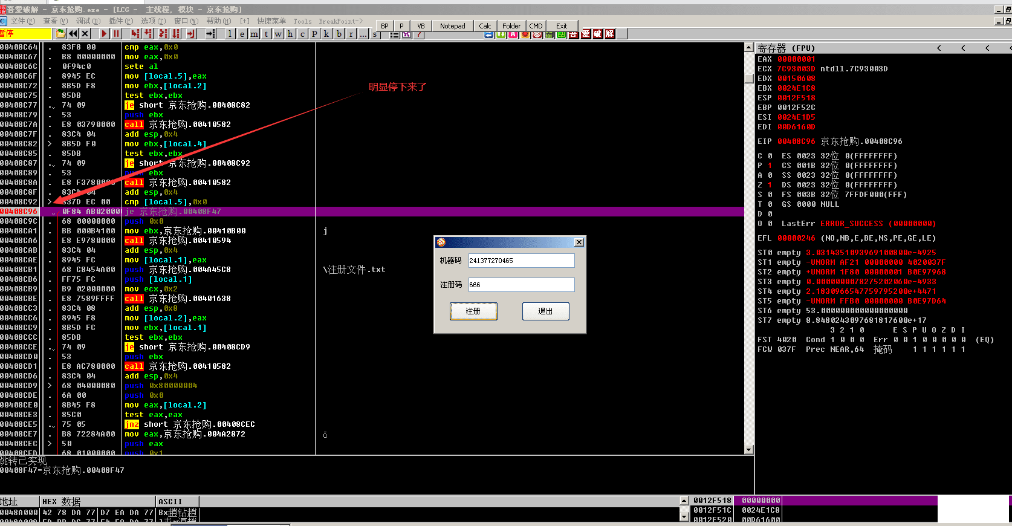Show run trace via '...' button

pos(363,34)
